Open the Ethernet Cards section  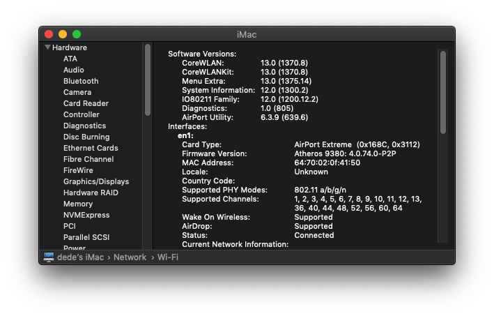click(x=91, y=148)
